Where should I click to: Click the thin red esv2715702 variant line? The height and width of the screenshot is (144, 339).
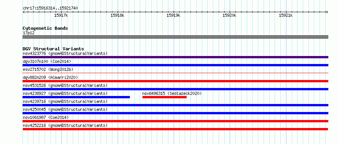pos(175,73)
